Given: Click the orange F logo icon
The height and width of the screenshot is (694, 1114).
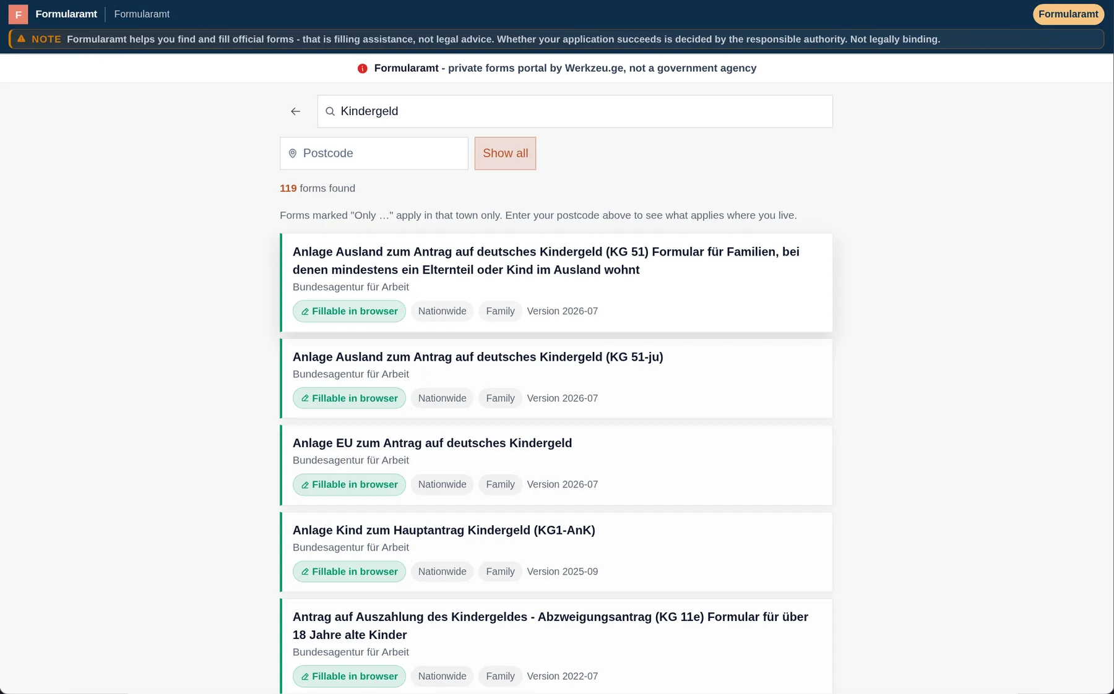Looking at the screenshot, I should (18, 14).
